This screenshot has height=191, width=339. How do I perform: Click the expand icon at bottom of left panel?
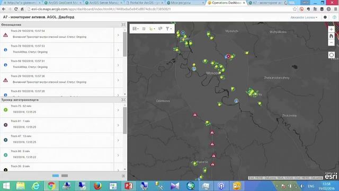[123, 176]
